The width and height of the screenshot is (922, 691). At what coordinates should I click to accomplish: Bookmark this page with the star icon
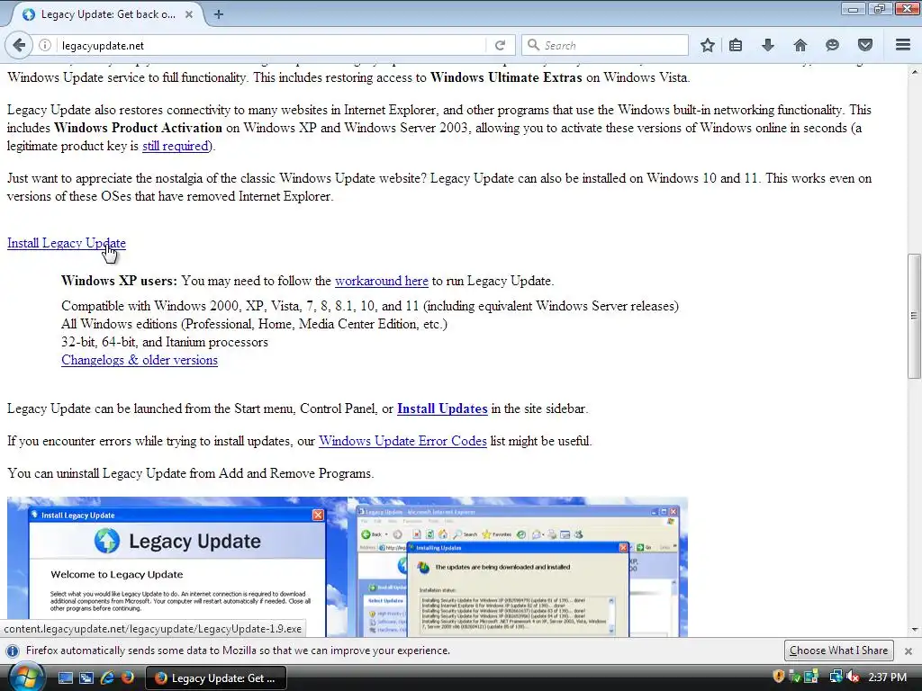708,45
